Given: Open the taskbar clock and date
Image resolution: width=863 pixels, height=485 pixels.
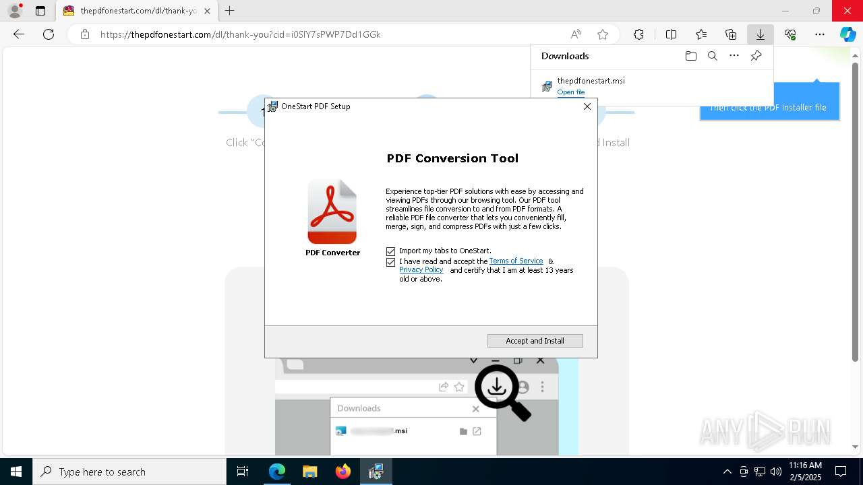Looking at the screenshot, I should click(x=805, y=472).
